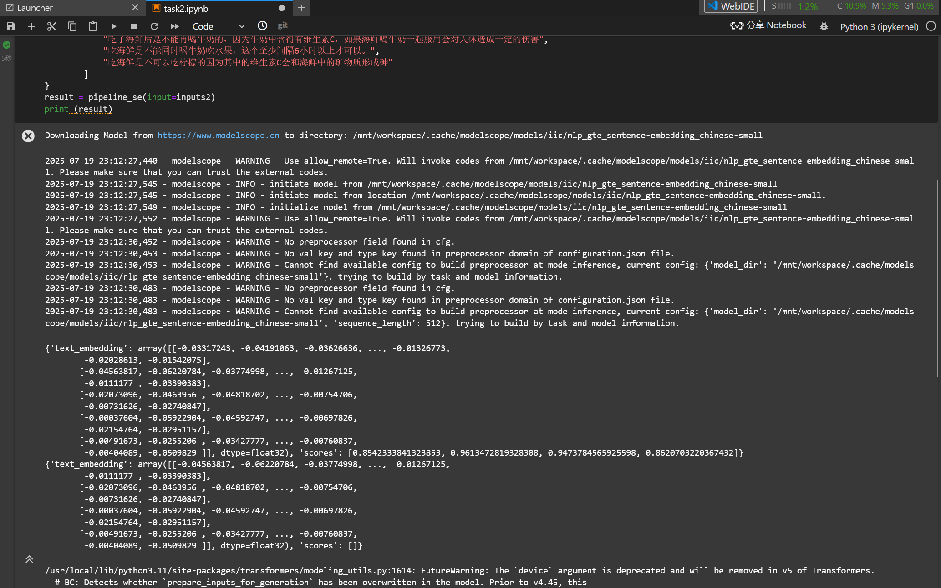Restart the kernel and run all cells
Viewport: 941px width, 588px height.
[x=175, y=26]
